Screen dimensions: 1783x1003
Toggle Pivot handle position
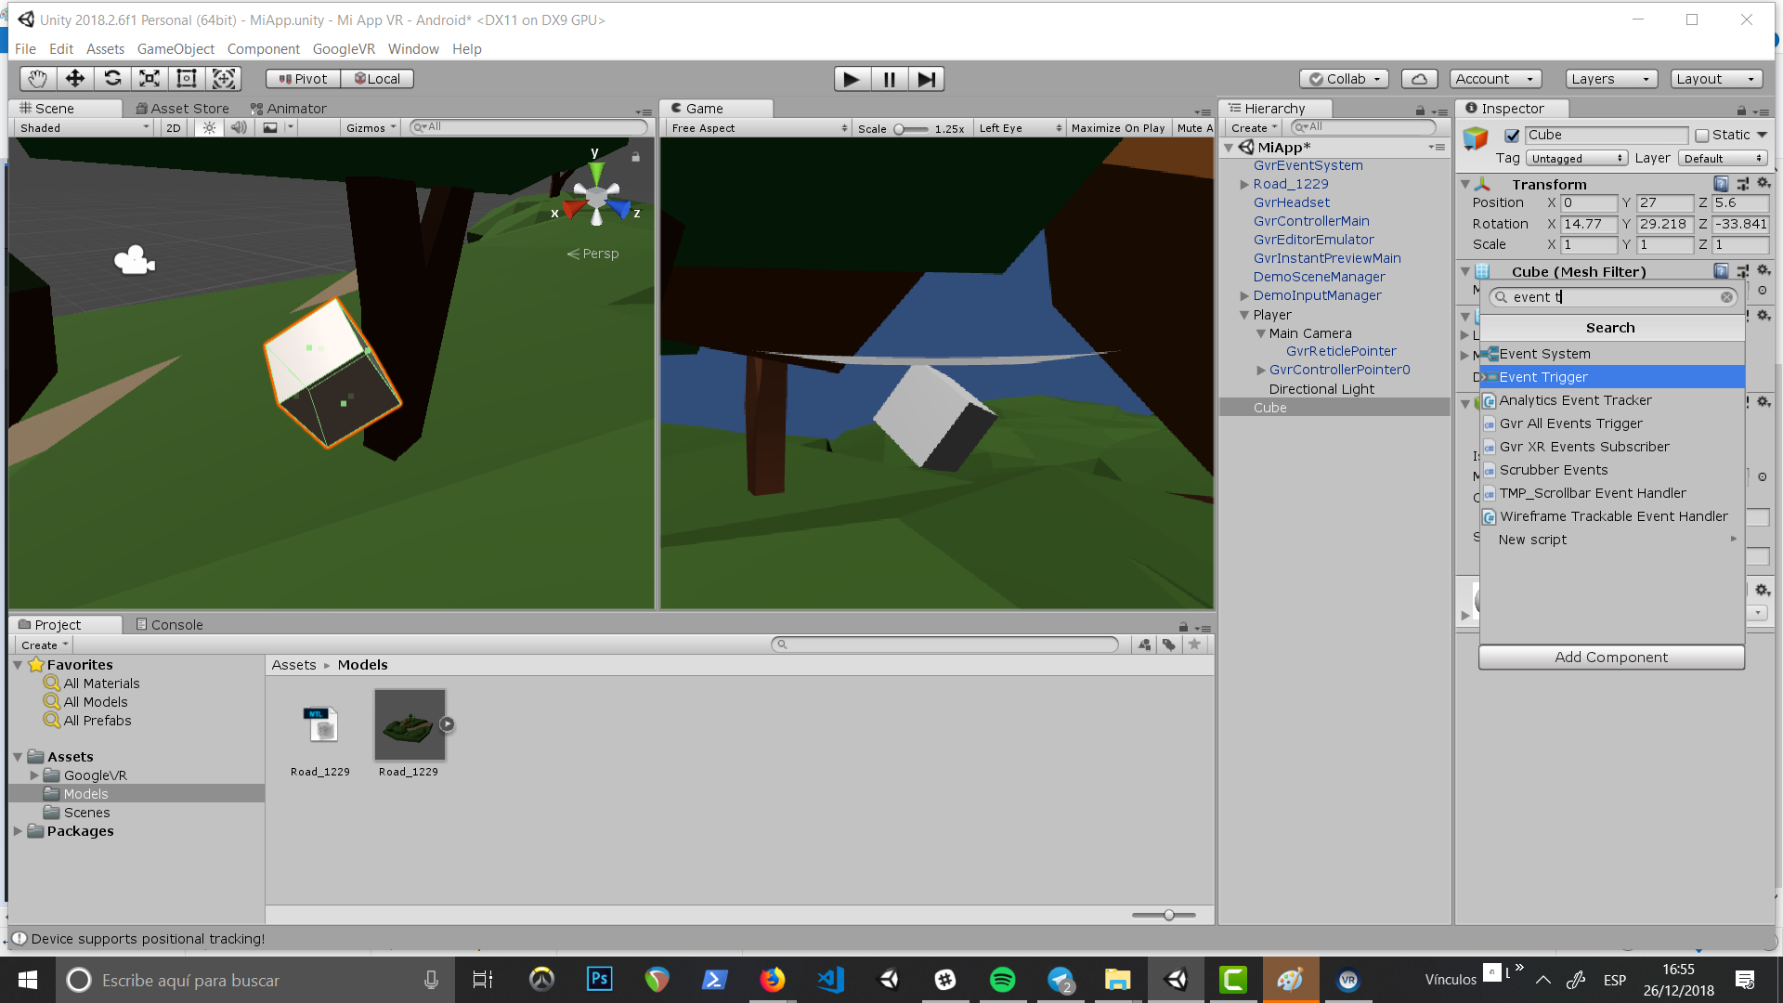tap(304, 79)
